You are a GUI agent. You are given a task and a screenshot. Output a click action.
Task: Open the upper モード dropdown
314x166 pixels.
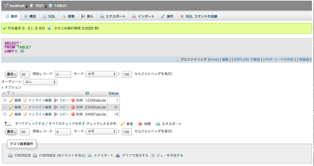coord(101,74)
